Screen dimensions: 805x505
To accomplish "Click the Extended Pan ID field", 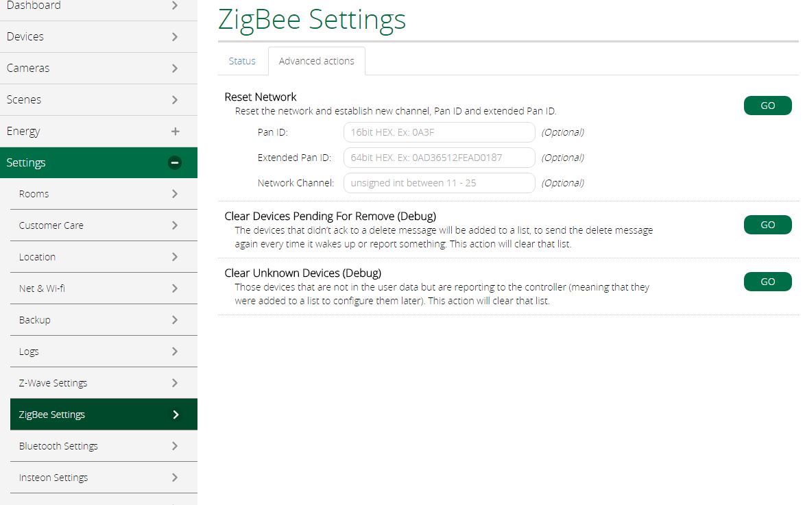I will click(440, 158).
